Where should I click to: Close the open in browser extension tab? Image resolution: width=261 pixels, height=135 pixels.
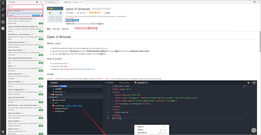pyautogui.click(x=81, y=2)
